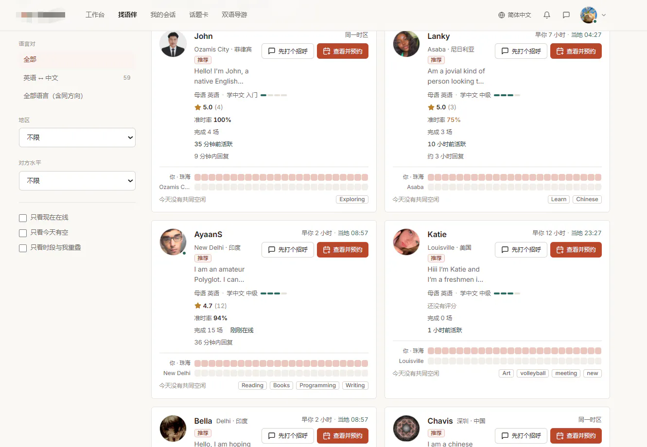
Task: Enable the 只看现在在线 checkbox
Action: pyautogui.click(x=23, y=218)
